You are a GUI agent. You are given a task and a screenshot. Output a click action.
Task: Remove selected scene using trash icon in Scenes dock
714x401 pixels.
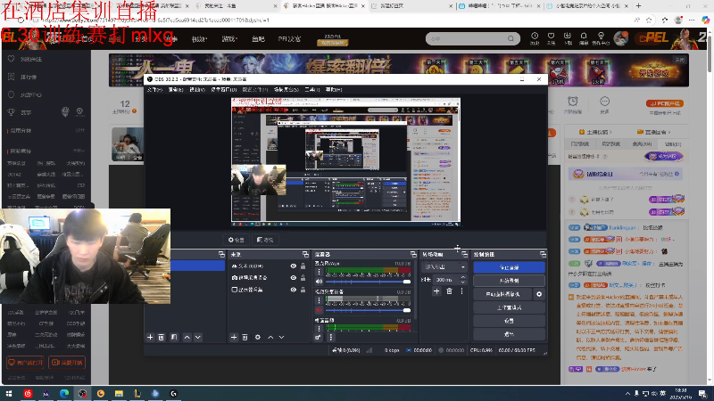(x=162, y=338)
